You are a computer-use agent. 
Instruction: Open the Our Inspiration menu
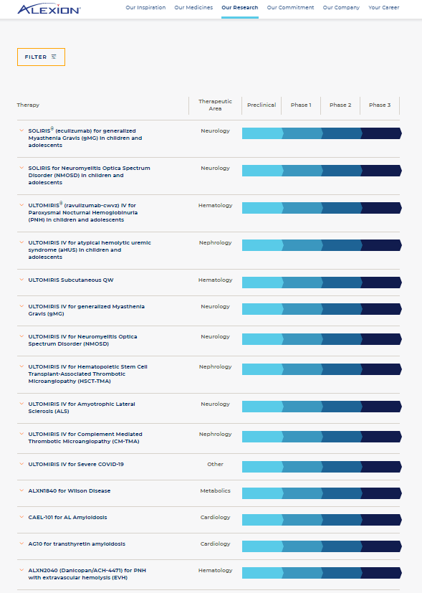[x=145, y=8]
